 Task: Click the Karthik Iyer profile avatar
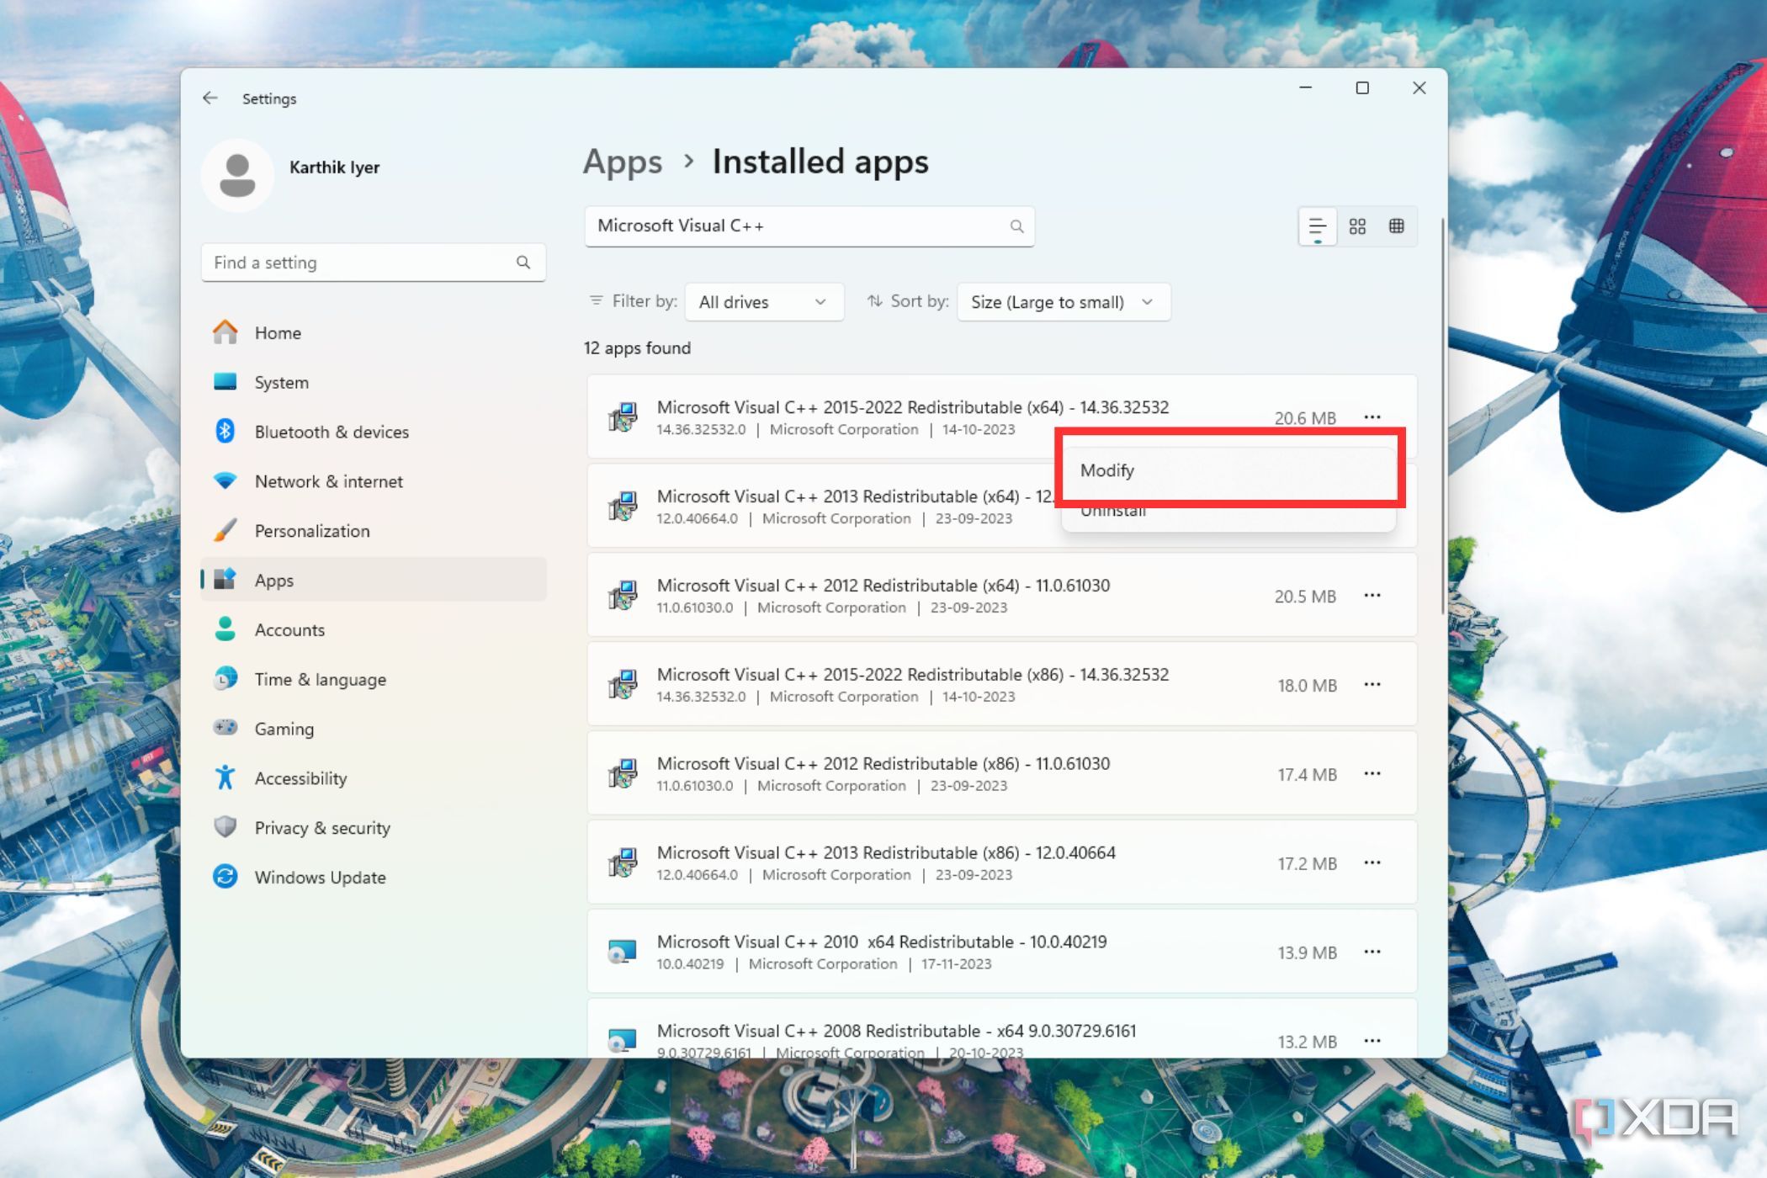tap(237, 175)
